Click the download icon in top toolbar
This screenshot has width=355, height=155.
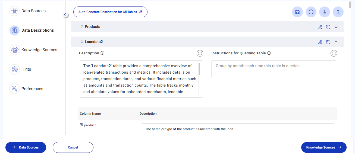pyautogui.click(x=325, y=12)
